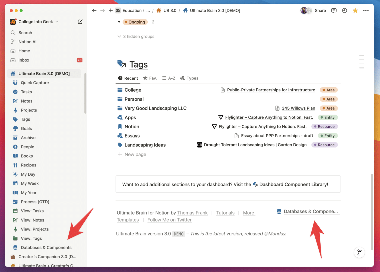Collapse the Ongoing group triangle

[x=119, y=22]
